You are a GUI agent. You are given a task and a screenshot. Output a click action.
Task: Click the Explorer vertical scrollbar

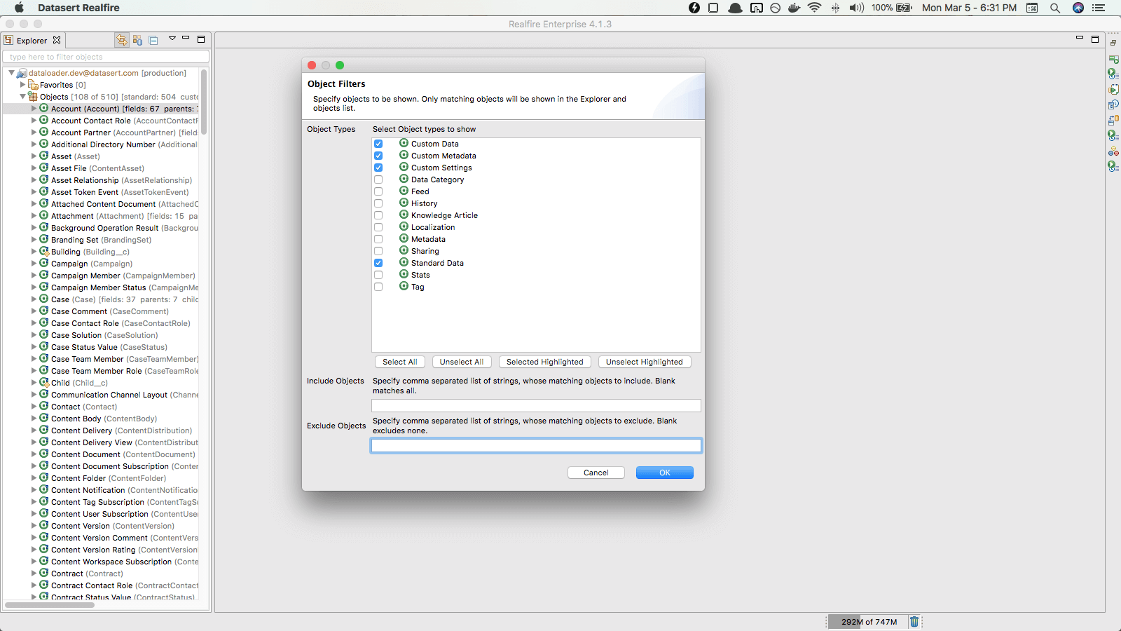[x=204, y=102]
